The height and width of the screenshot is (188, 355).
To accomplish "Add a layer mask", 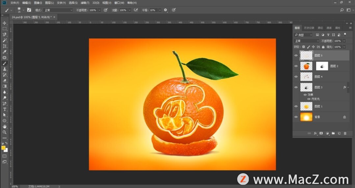I will (x=321, y=133).
